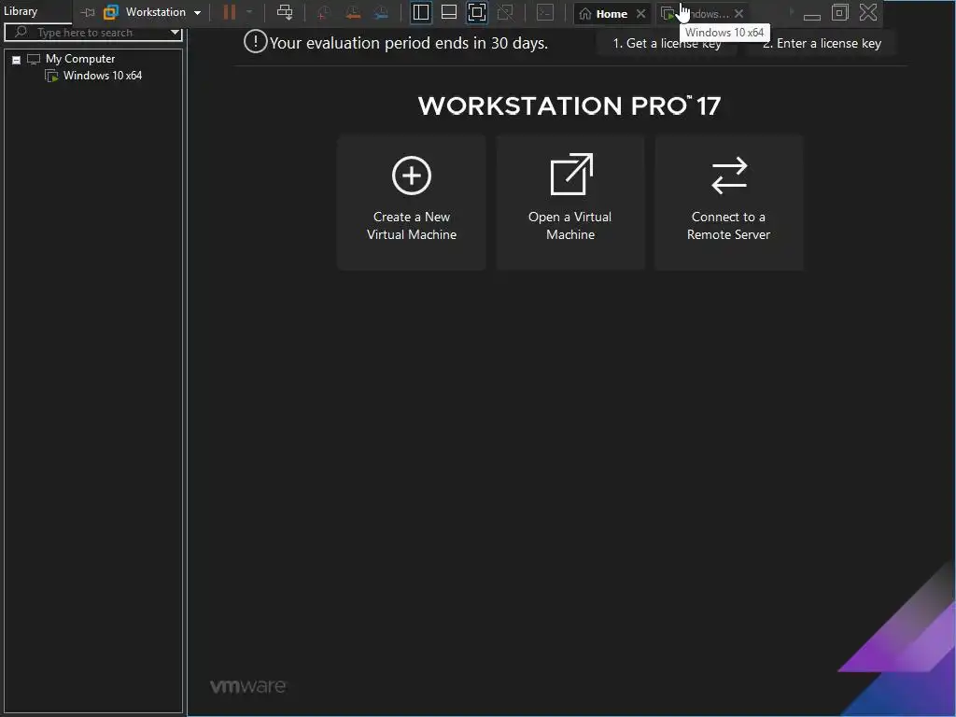The width and height of the screenshot is (956, 717).
Task: Click the pin library icon
Action: tap(88, 12)
